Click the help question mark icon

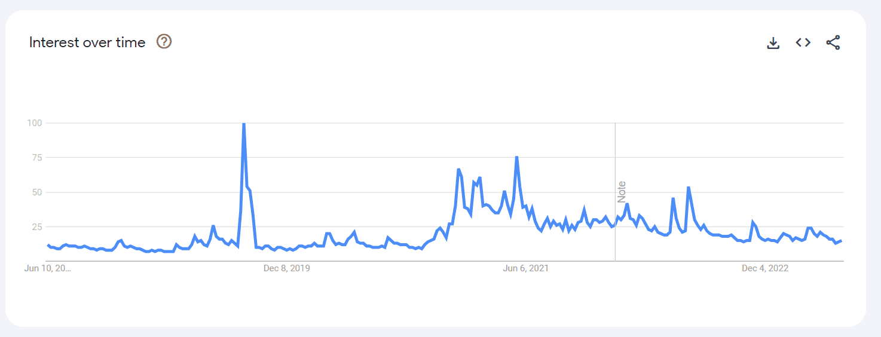pos(164,42)
